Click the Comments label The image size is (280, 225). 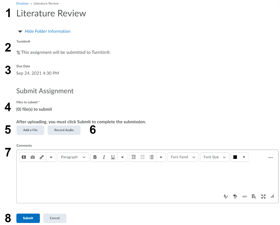coord(24,145)
